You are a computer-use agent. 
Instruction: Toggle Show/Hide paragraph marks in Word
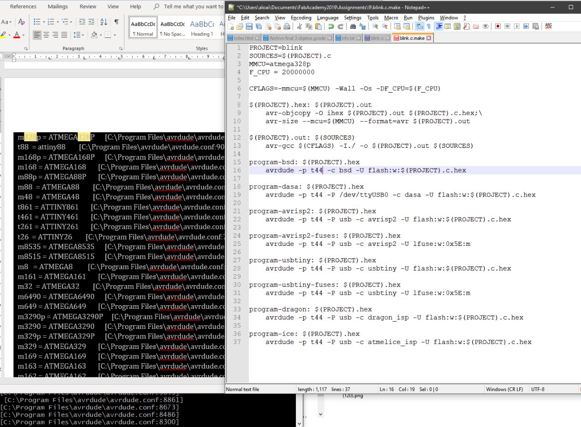pos(116,22)
